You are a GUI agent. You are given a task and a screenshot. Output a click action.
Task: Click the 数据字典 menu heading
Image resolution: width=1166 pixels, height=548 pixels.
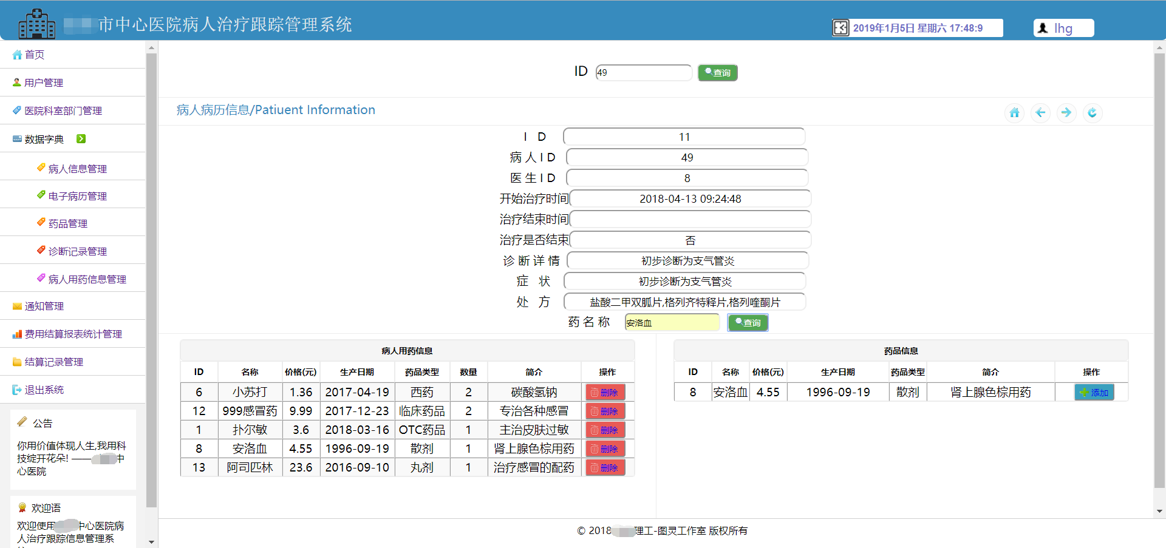[x=44, y=139]
